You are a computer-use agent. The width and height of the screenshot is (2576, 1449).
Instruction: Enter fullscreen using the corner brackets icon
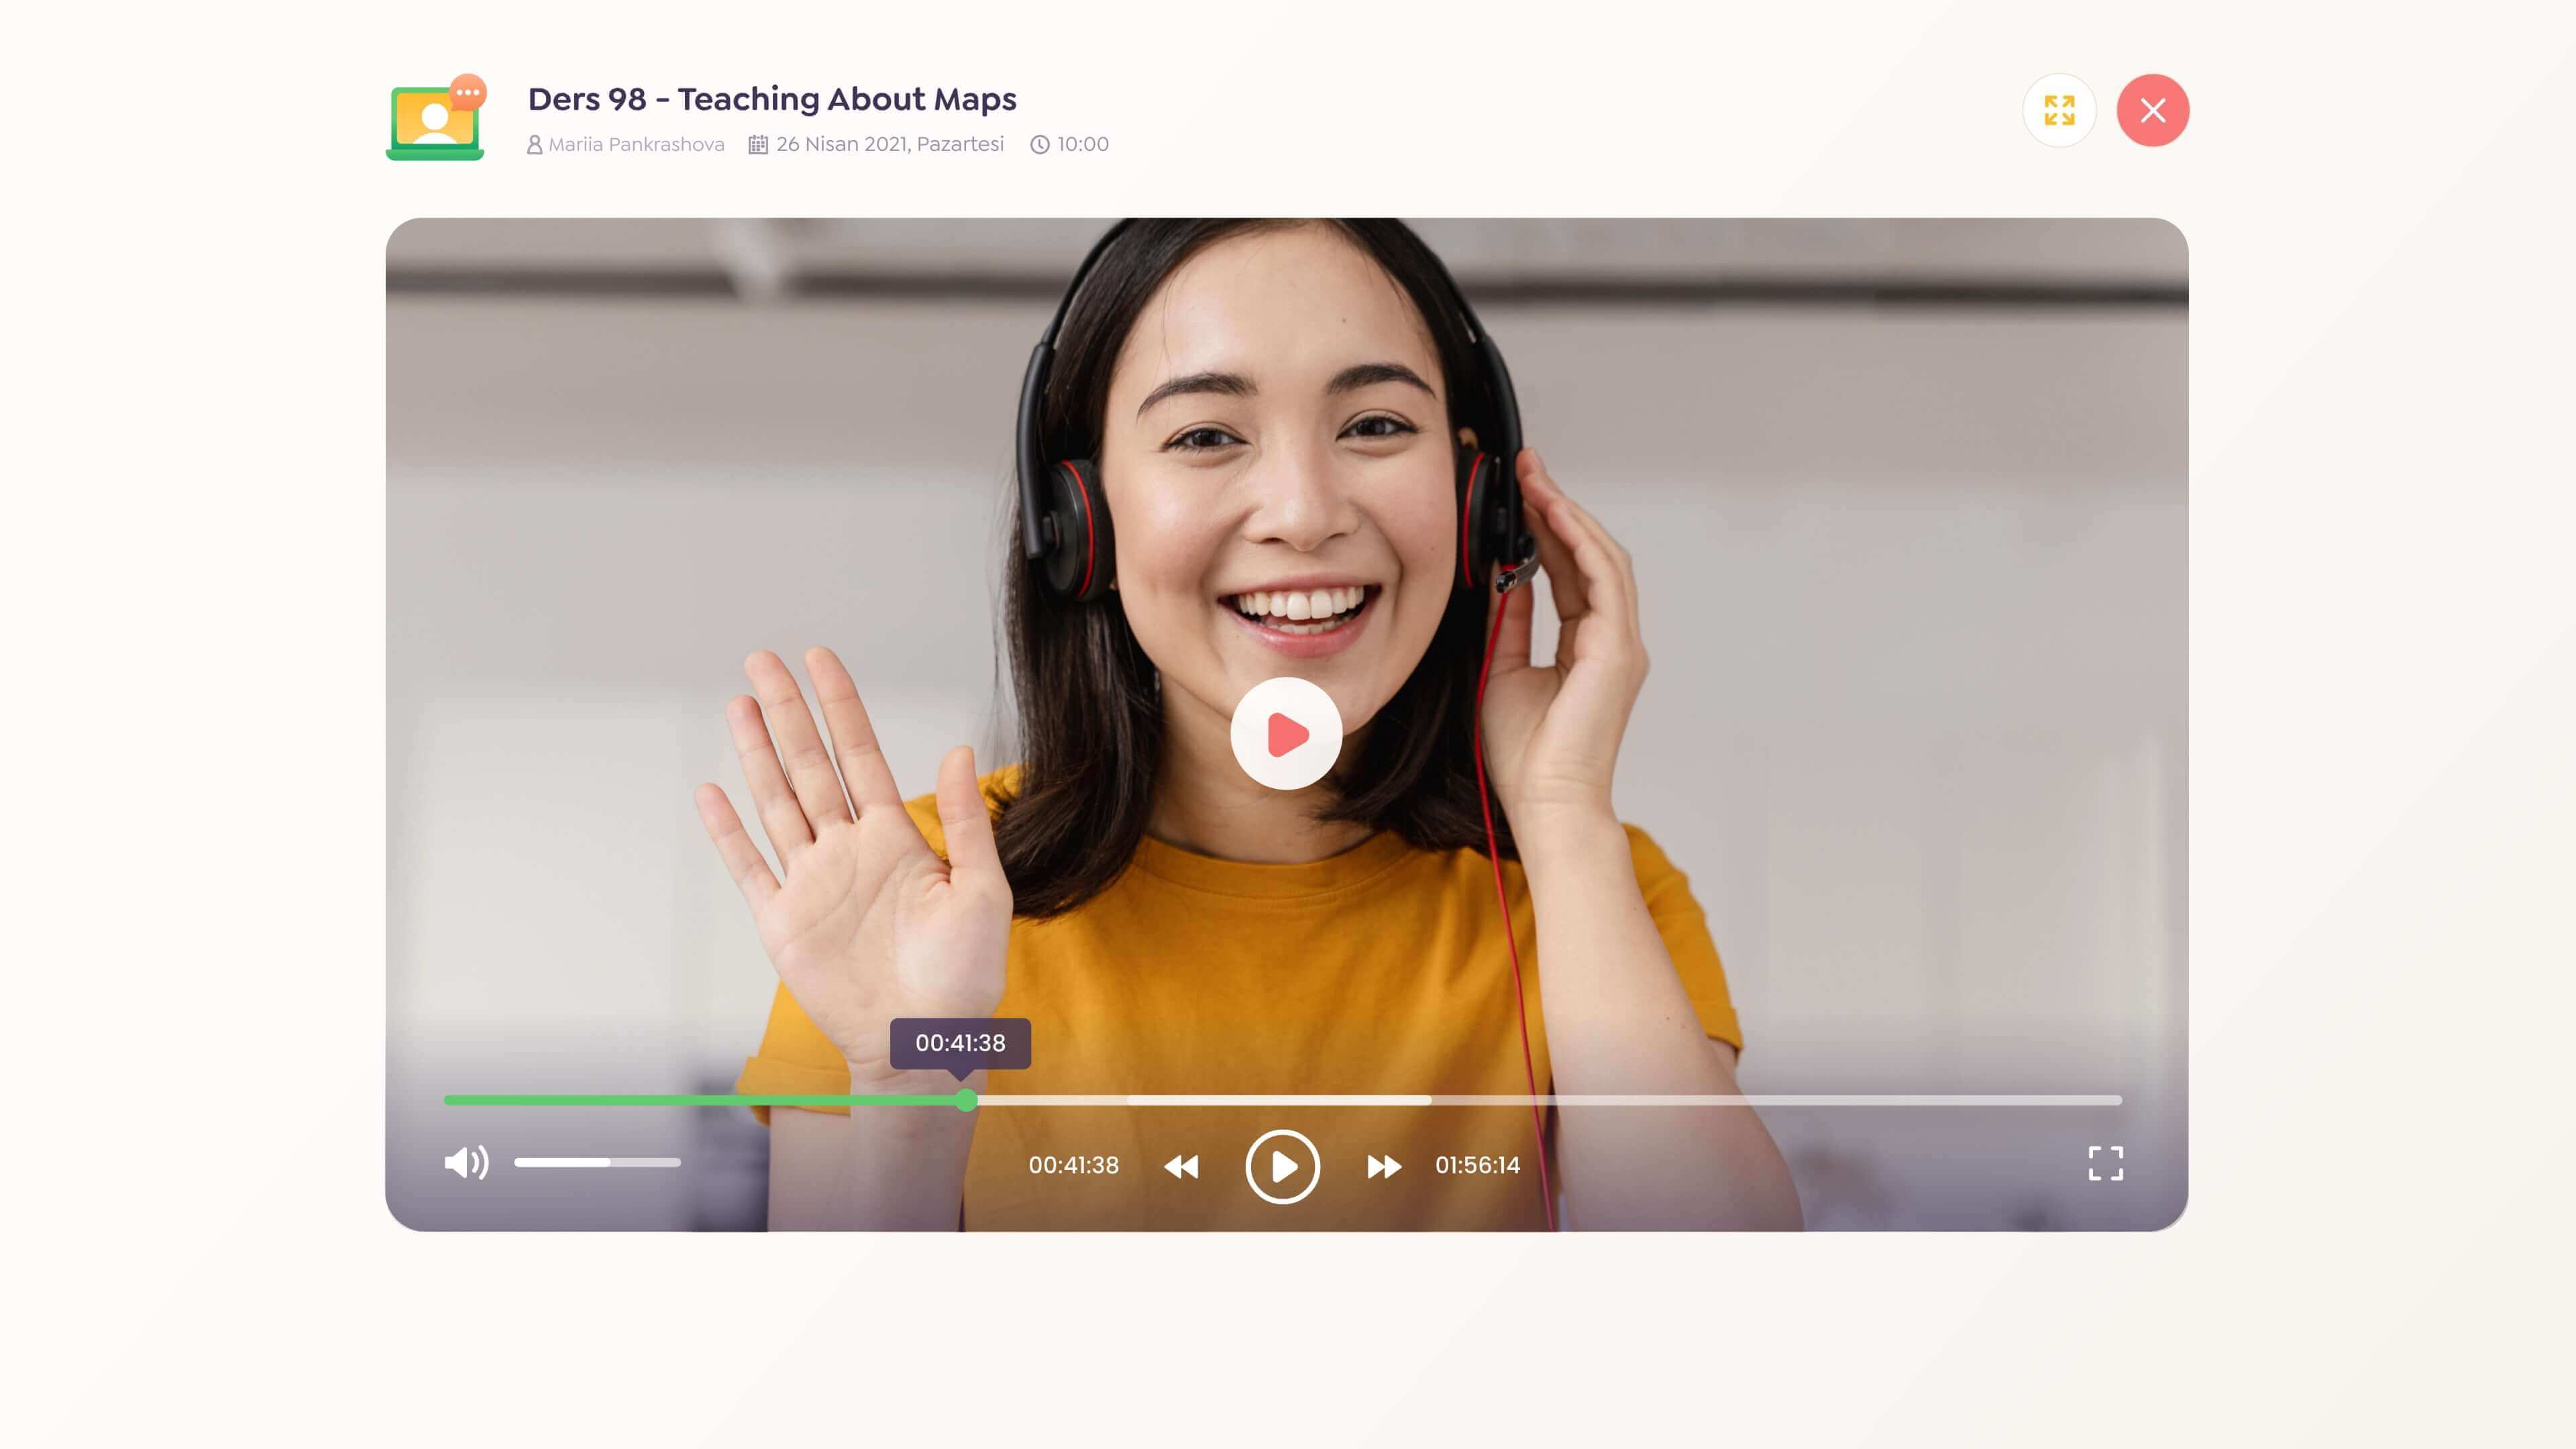tap(2105, 1163)
